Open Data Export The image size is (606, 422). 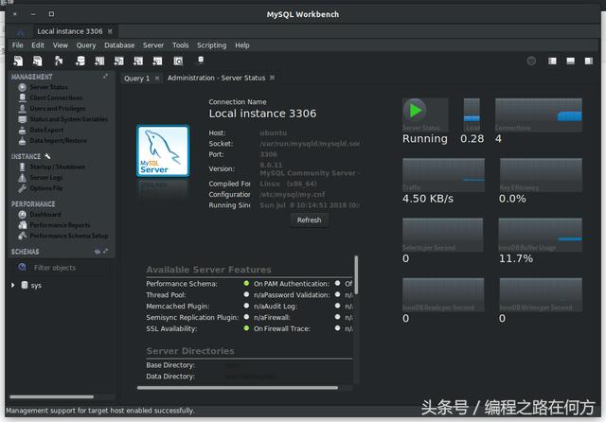click(46, 131)
